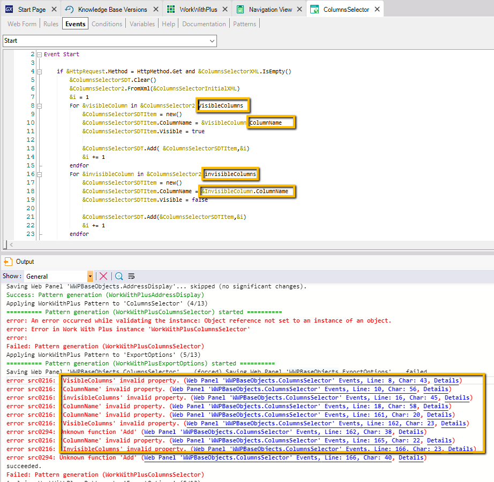Collapse the if block on line 4
Screen dimensions: 494x482
40,72
